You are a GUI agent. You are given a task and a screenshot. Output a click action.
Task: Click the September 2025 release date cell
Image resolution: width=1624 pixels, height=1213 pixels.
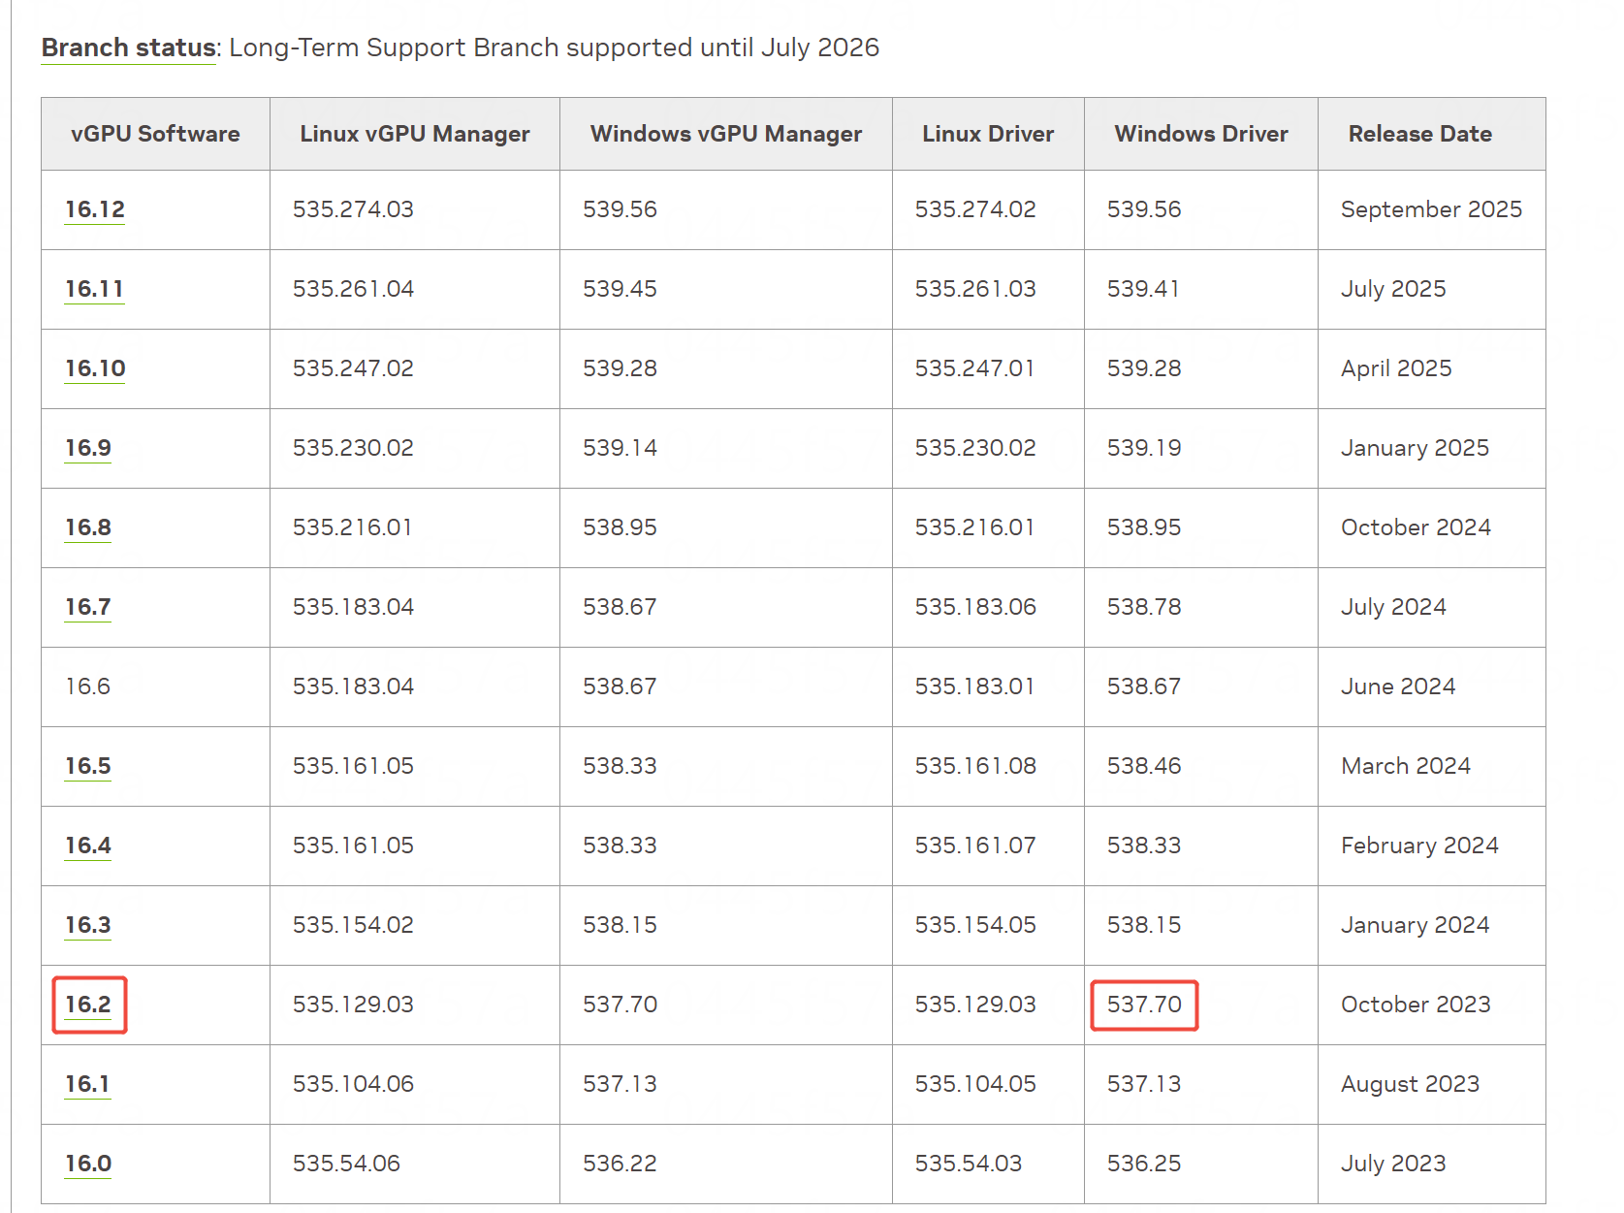pyautogui.click(x=1431, y=209)
